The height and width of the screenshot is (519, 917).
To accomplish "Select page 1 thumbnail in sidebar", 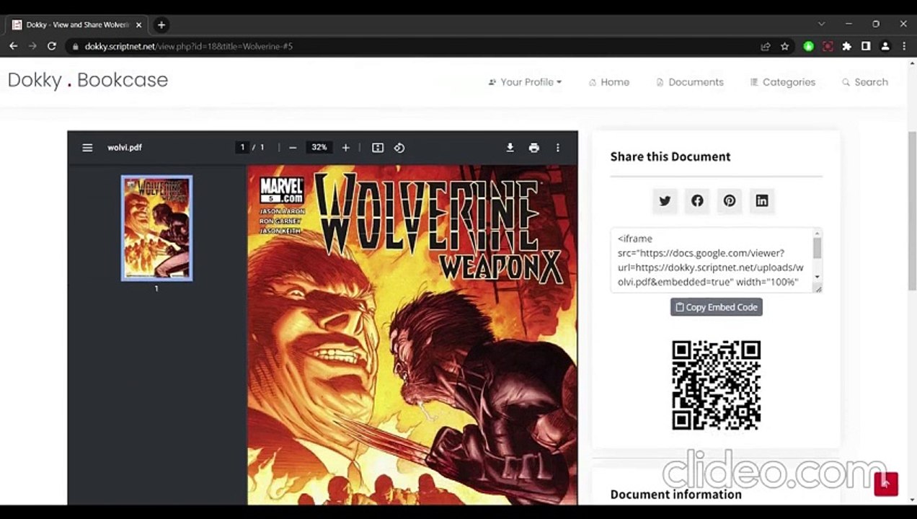I will [156, 228].
